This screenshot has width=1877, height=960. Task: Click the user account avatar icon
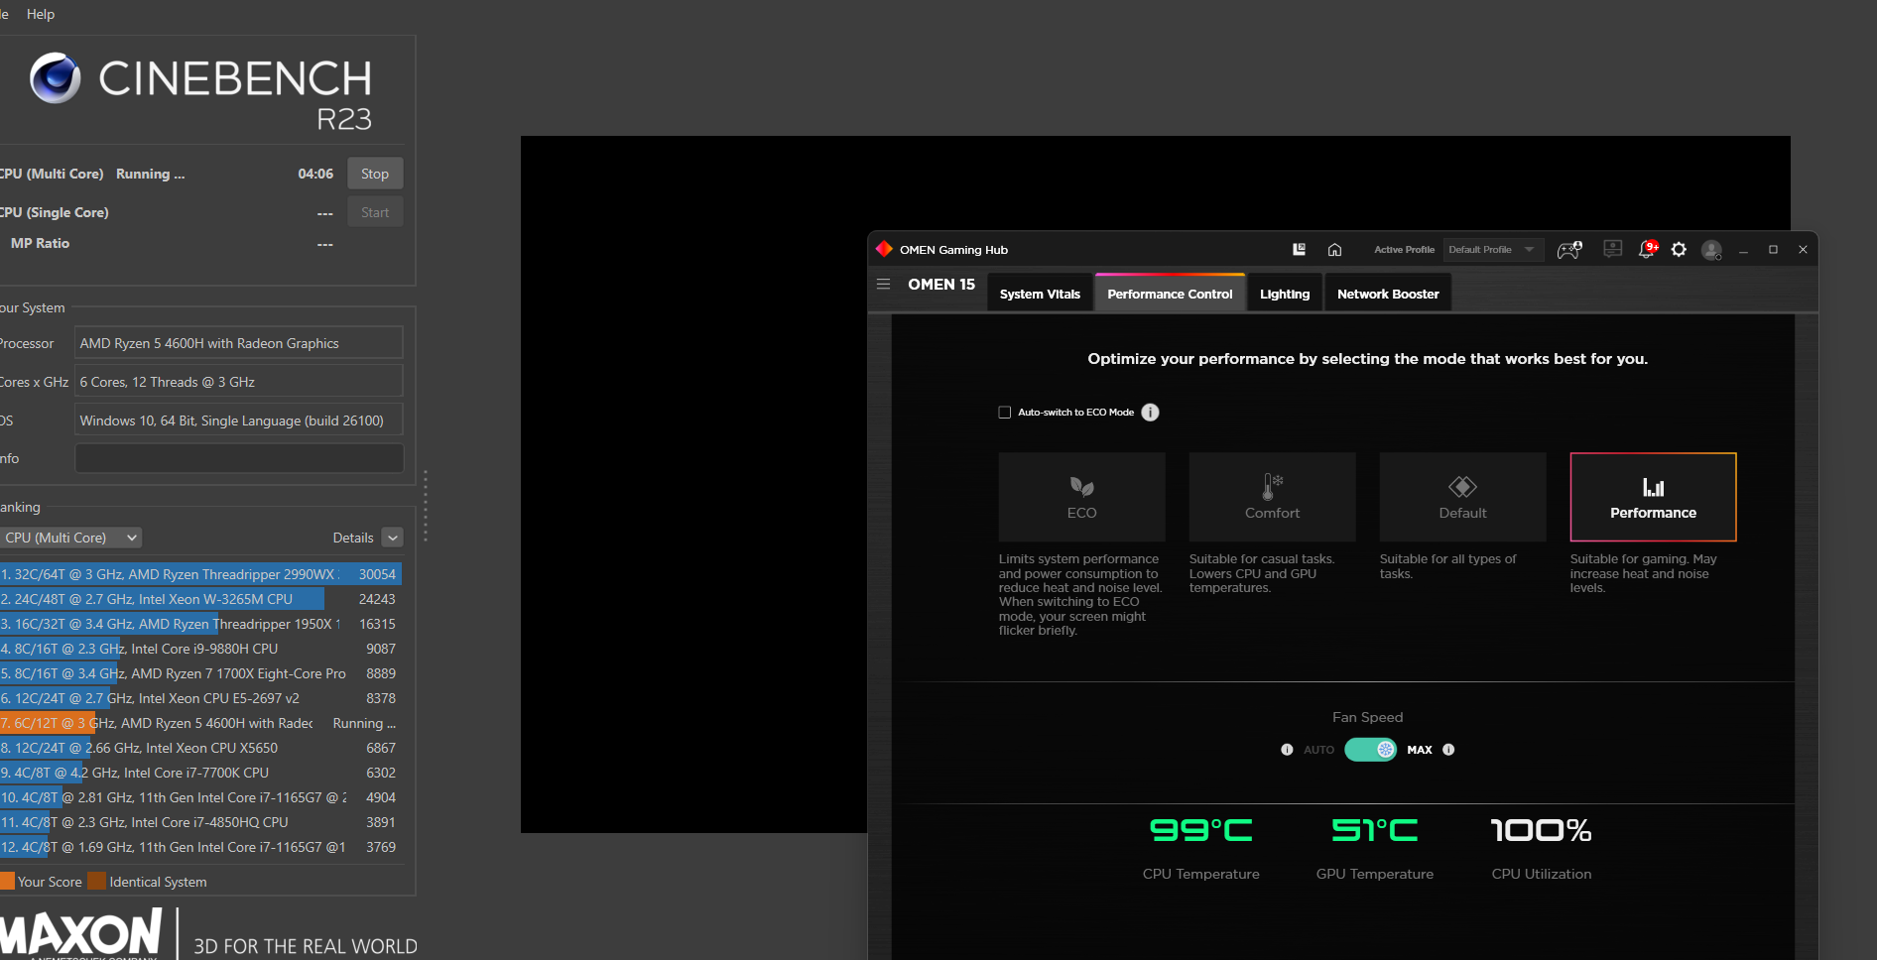coord(1711,250)
